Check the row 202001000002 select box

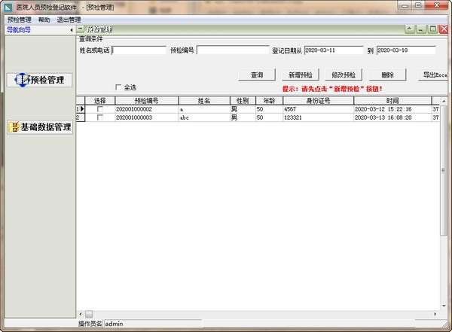coord(100,109)
